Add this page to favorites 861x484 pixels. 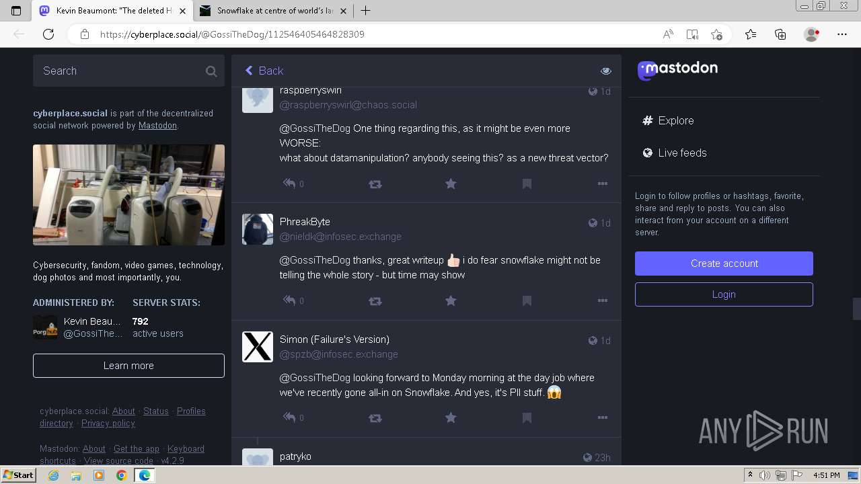(716, 34)
